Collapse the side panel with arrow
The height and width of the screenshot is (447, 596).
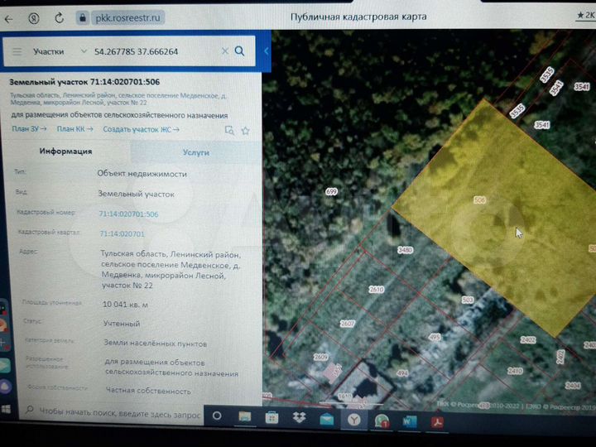(x=267, y=51)
